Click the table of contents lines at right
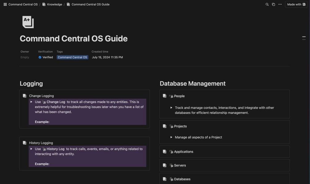The image size is (310, 184). pyautogui.click(x=304, y=38)
